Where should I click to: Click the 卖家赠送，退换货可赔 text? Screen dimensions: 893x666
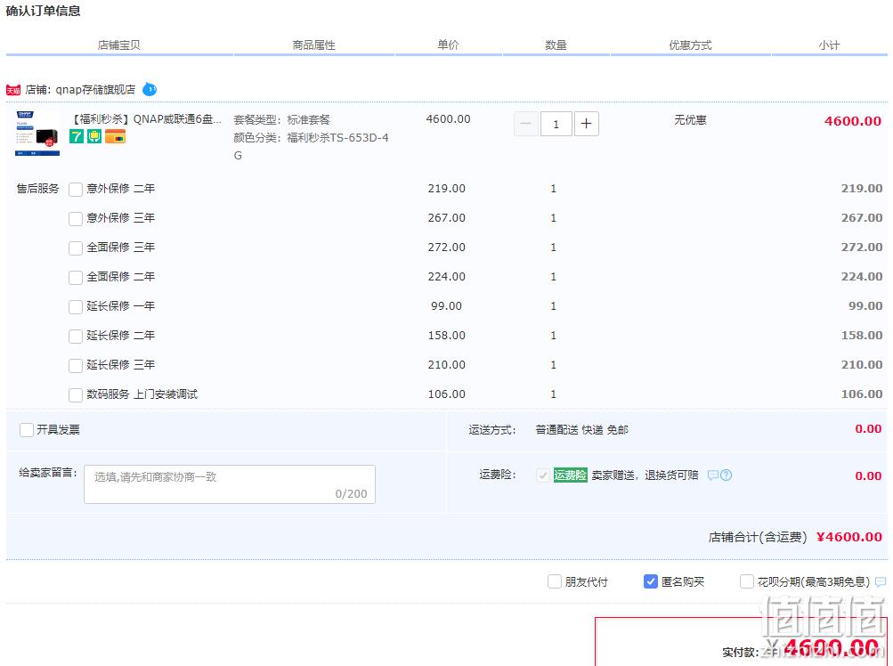click(x=645, y=475)
